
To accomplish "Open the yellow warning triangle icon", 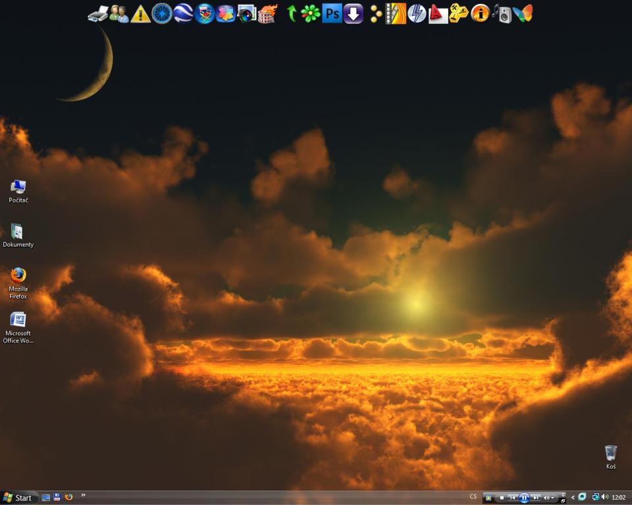I will click(x=140, y=14).
